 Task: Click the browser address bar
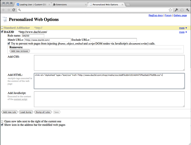pyautogui.click(x=95, y=10)
